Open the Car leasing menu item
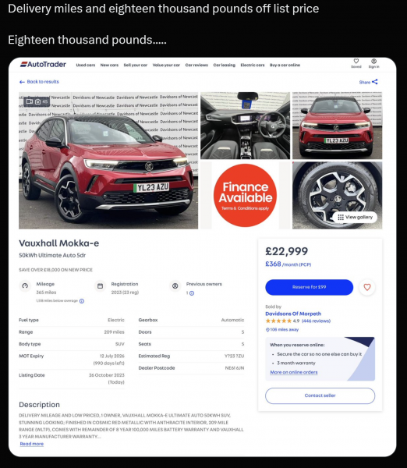 [x=224, y=65]
